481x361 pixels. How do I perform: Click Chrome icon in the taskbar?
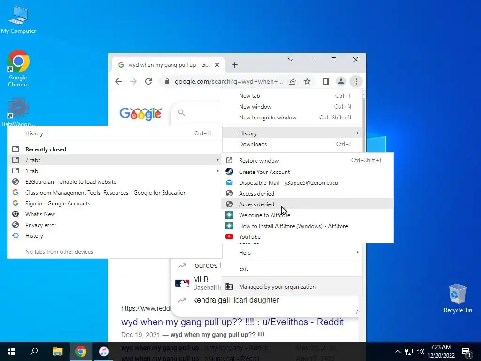pos(81,352)
